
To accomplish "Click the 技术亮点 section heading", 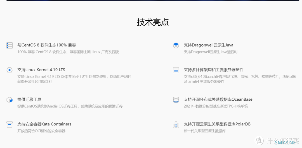I will click(x=153, y=22).
